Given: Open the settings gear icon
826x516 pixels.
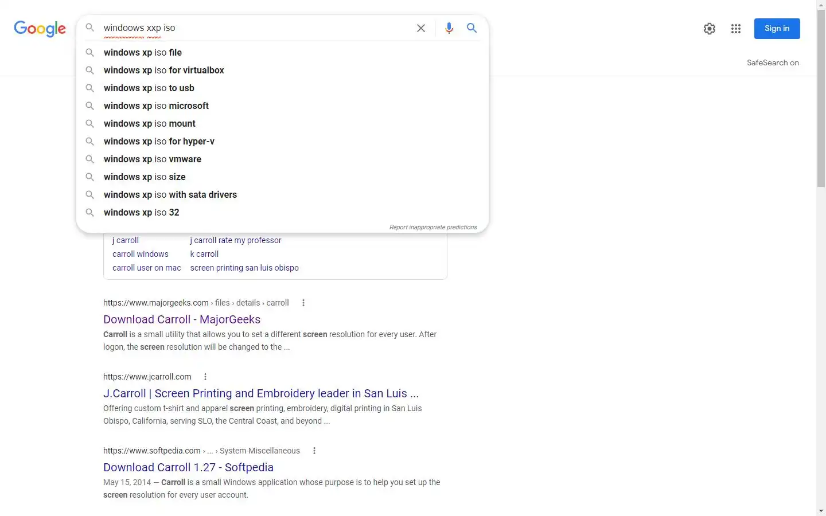Looking at the screenshot, I should [x=710, y=29].
